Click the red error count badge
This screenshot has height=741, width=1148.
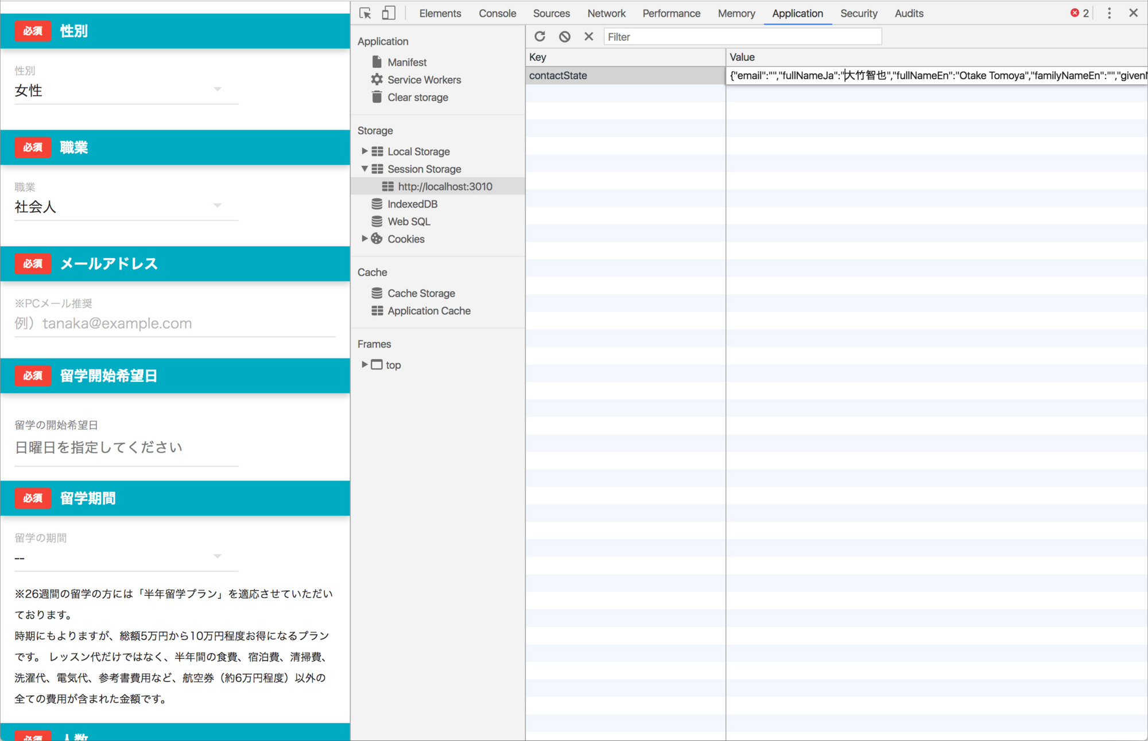coord(1080,13)
